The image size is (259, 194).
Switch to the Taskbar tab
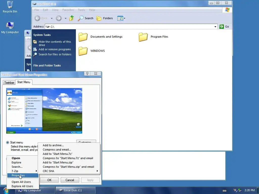[x=9, y=83]
